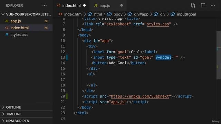Click cube icon before div#app breadcrumb

pos(130,14)
